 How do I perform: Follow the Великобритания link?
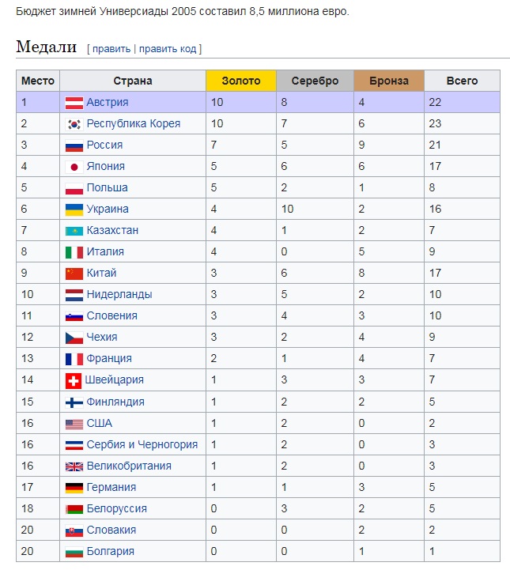click(128, 466)
